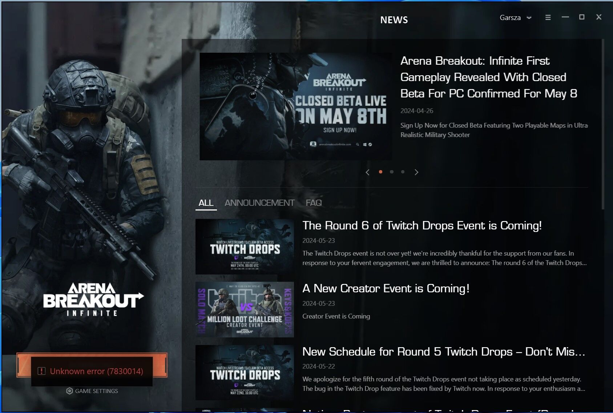Click the red error warning icon
The height and width of the screenshot is (413, 613).
41,371
